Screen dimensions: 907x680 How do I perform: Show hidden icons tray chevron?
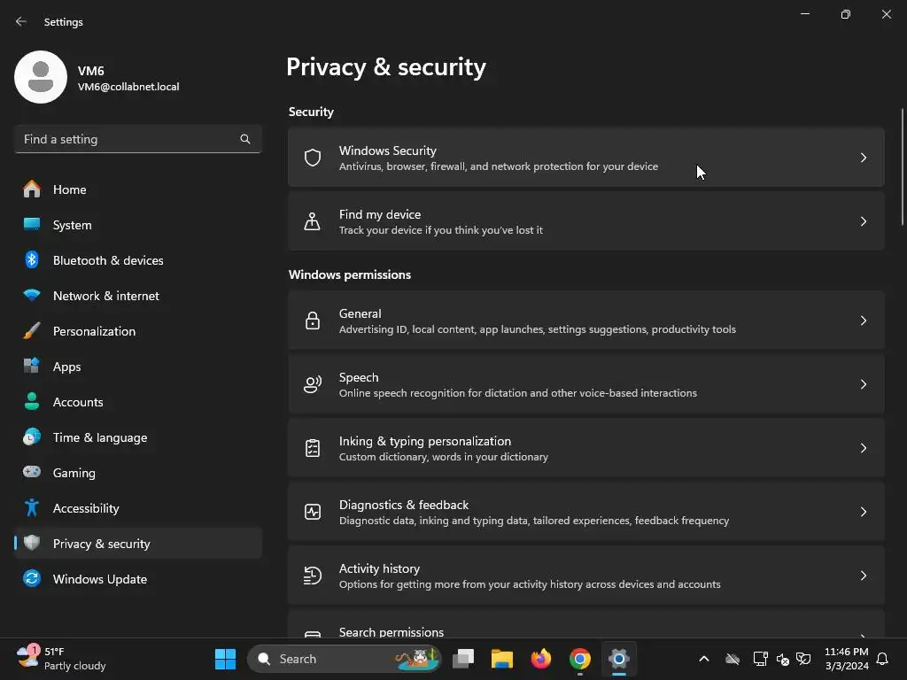point(704,659)
